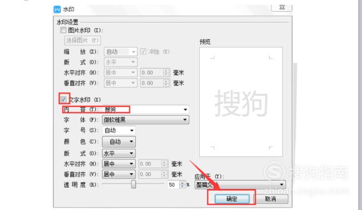Click picture horizontal offset value field

(x=151, y=72)
